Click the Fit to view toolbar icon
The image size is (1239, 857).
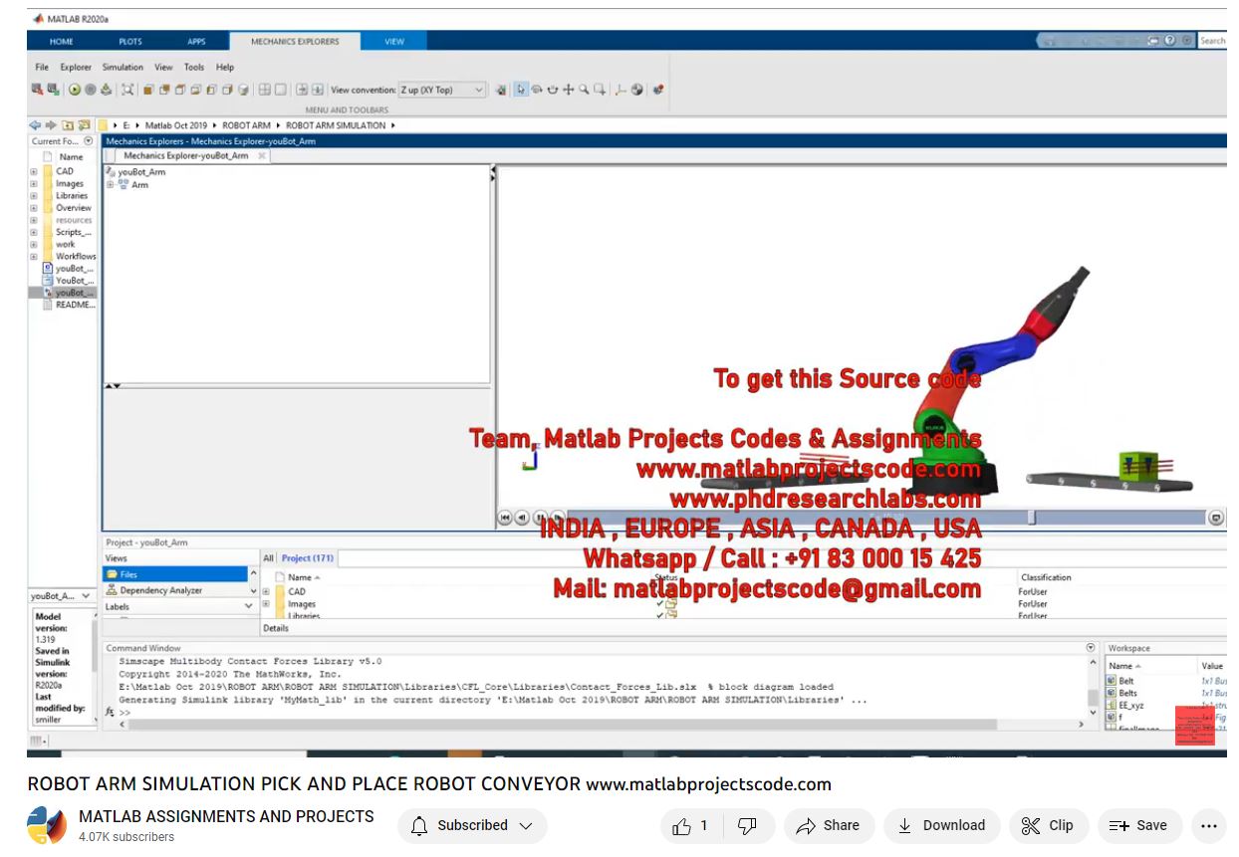pos(127,90)
